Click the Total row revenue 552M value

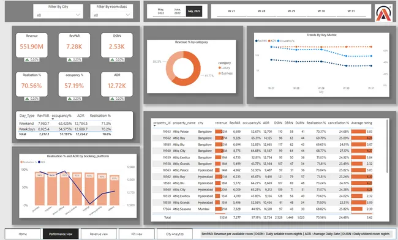[223, 217]
